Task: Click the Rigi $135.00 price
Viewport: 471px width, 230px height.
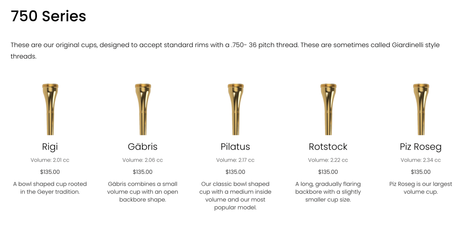Action: (50, 172)
